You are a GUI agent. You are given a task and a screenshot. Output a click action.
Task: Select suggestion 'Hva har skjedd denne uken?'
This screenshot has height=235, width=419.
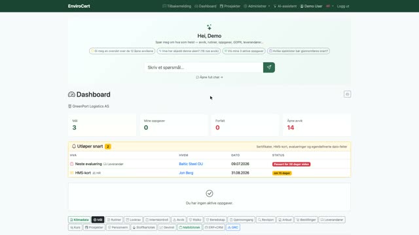(x=189, y=51)
